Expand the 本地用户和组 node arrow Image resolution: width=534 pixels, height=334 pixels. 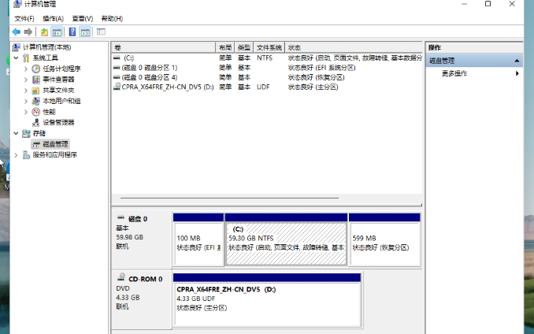click(x=26, y=101)
